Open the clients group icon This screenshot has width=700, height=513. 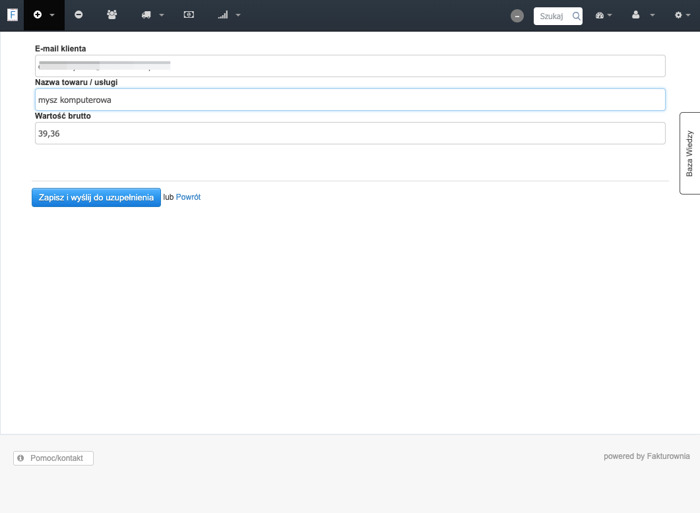[112, 15]
